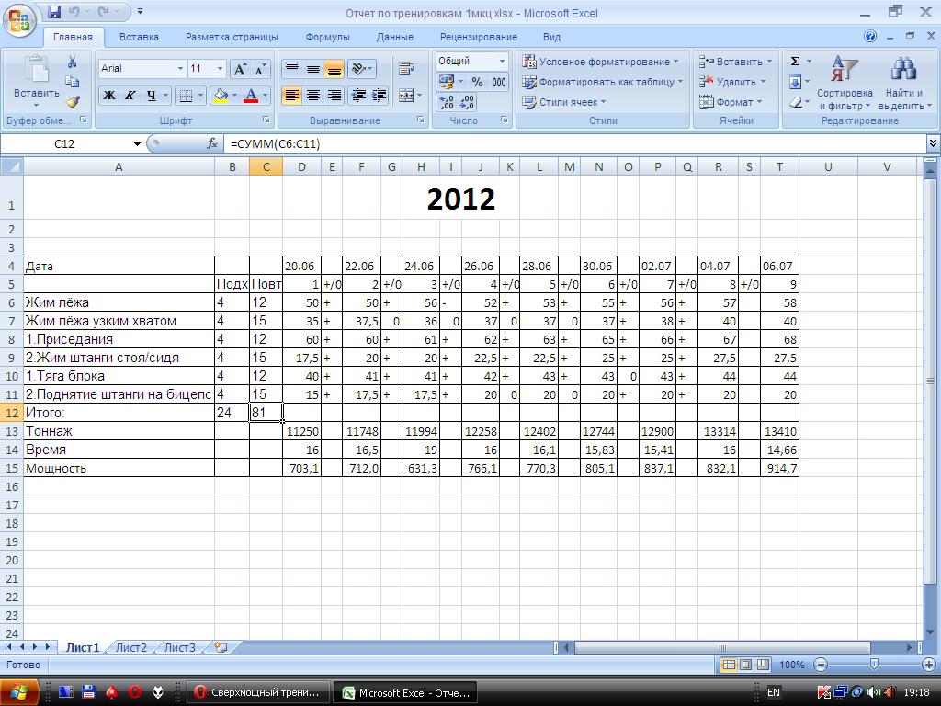Screen dimensions: 941x706
Task: Click the 'Найти и выделить' button
Action: point(904,83)
